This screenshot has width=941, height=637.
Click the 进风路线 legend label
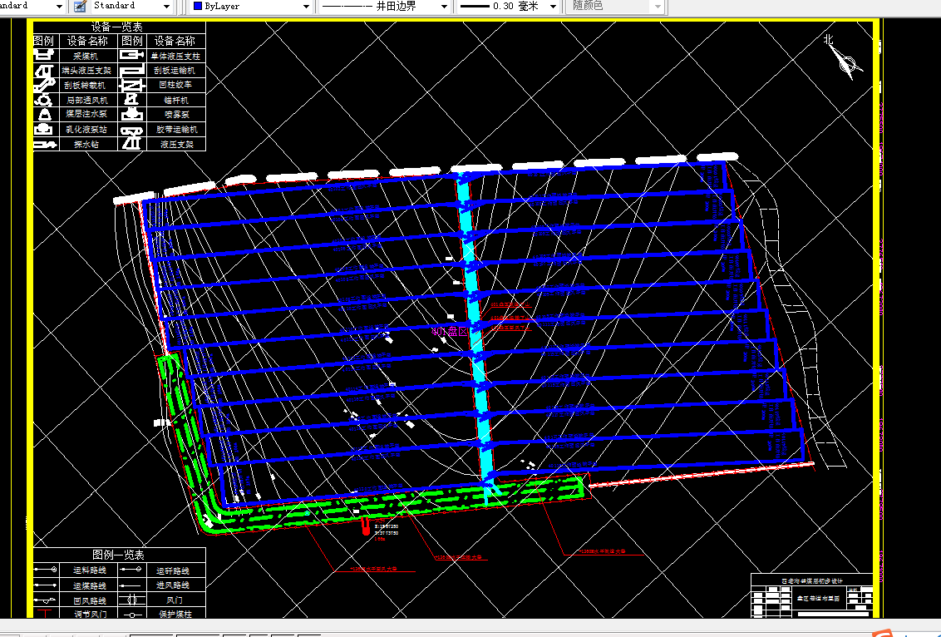pyautogui.click(x=173, y=585)
